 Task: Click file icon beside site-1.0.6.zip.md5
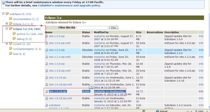47,43
